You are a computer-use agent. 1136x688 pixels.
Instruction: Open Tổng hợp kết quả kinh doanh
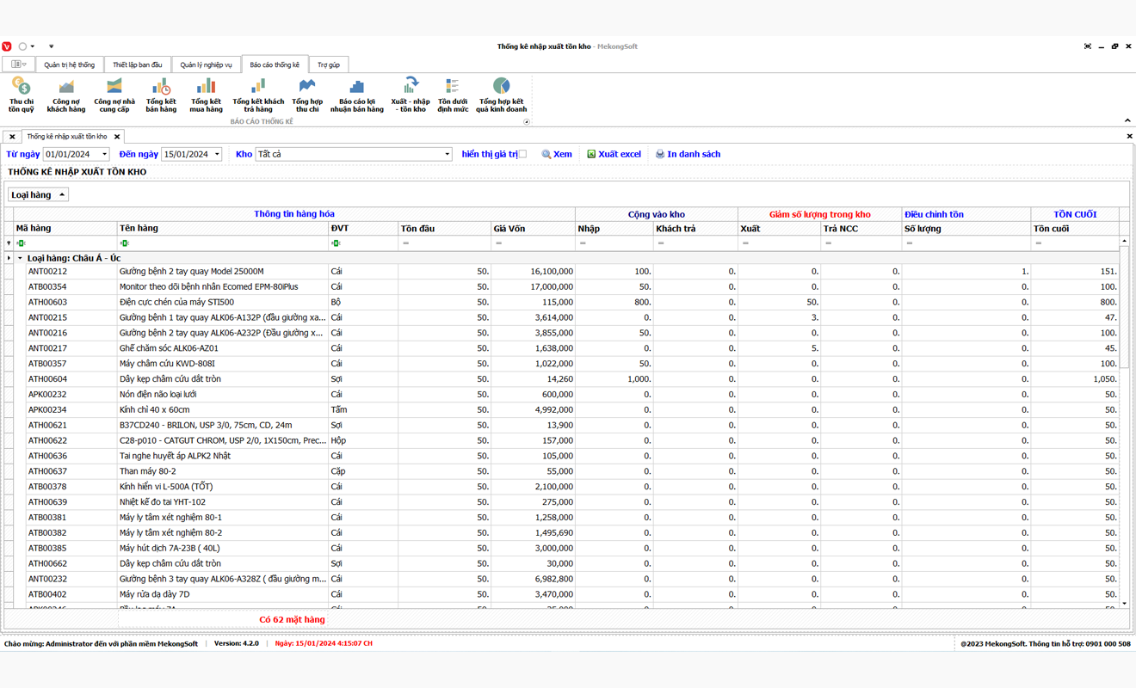pos(501,95)
